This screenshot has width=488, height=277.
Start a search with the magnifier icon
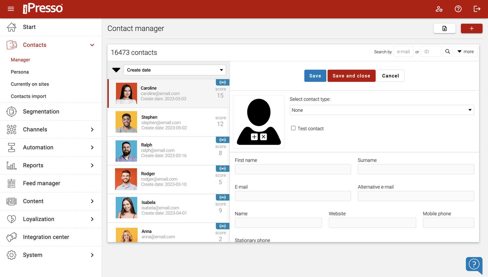(x=447, y=51)
